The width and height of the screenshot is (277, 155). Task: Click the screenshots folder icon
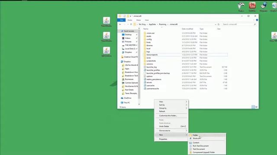click(145, 61)
